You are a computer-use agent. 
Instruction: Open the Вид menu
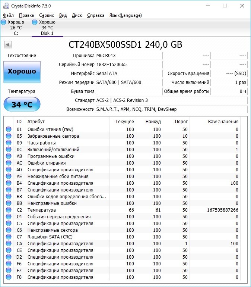coord(63,15)
